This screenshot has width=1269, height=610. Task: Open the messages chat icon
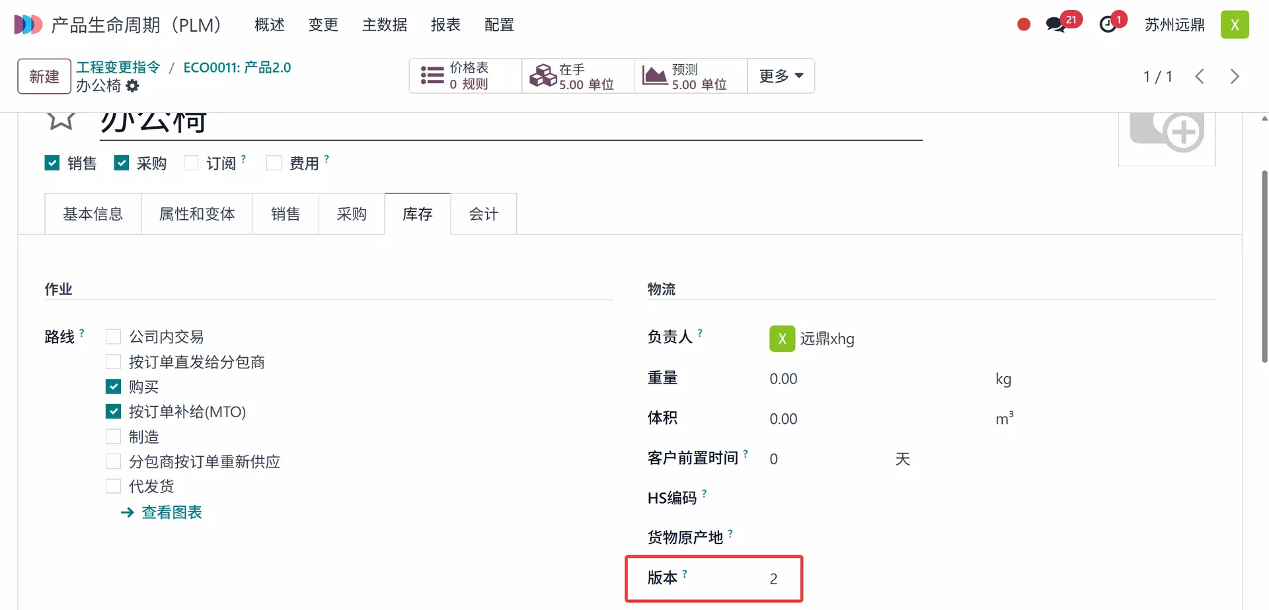click(x=1056, y=25)
